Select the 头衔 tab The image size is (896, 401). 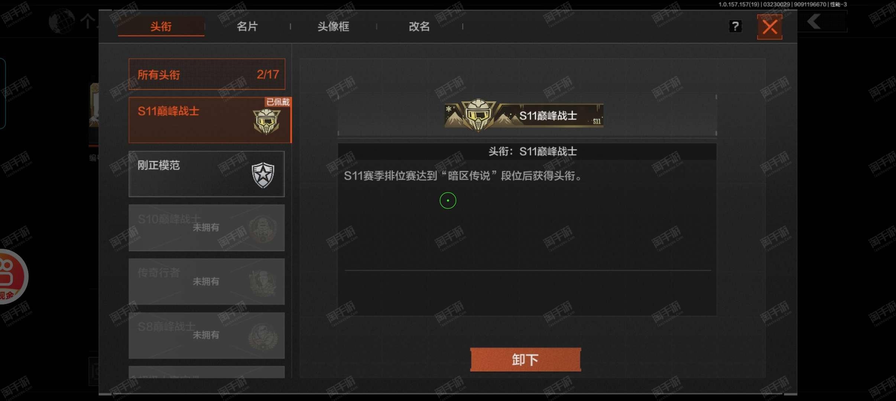(x=161, y=26)
